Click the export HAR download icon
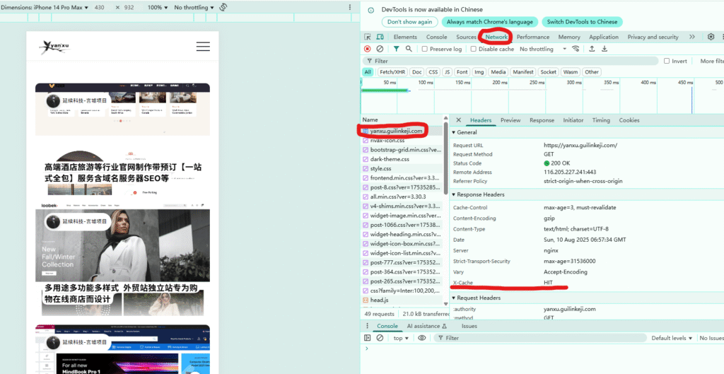 coord(605,49)
